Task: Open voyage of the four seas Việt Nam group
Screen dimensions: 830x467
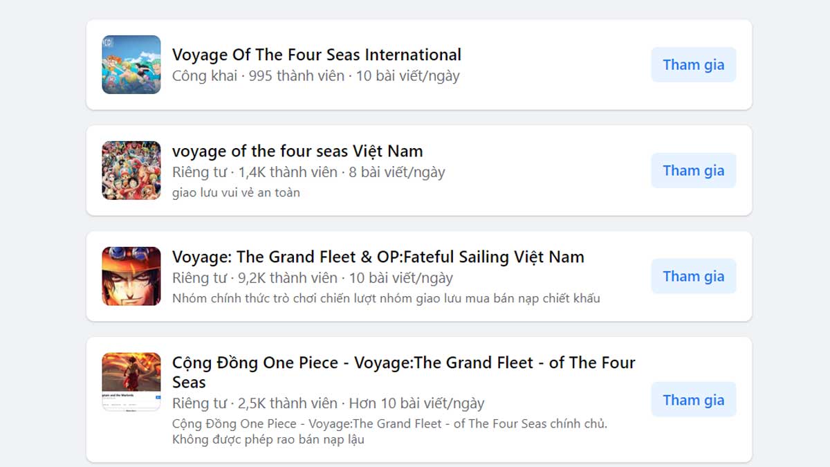Action: pyautogui.click(x=297, y=151)
